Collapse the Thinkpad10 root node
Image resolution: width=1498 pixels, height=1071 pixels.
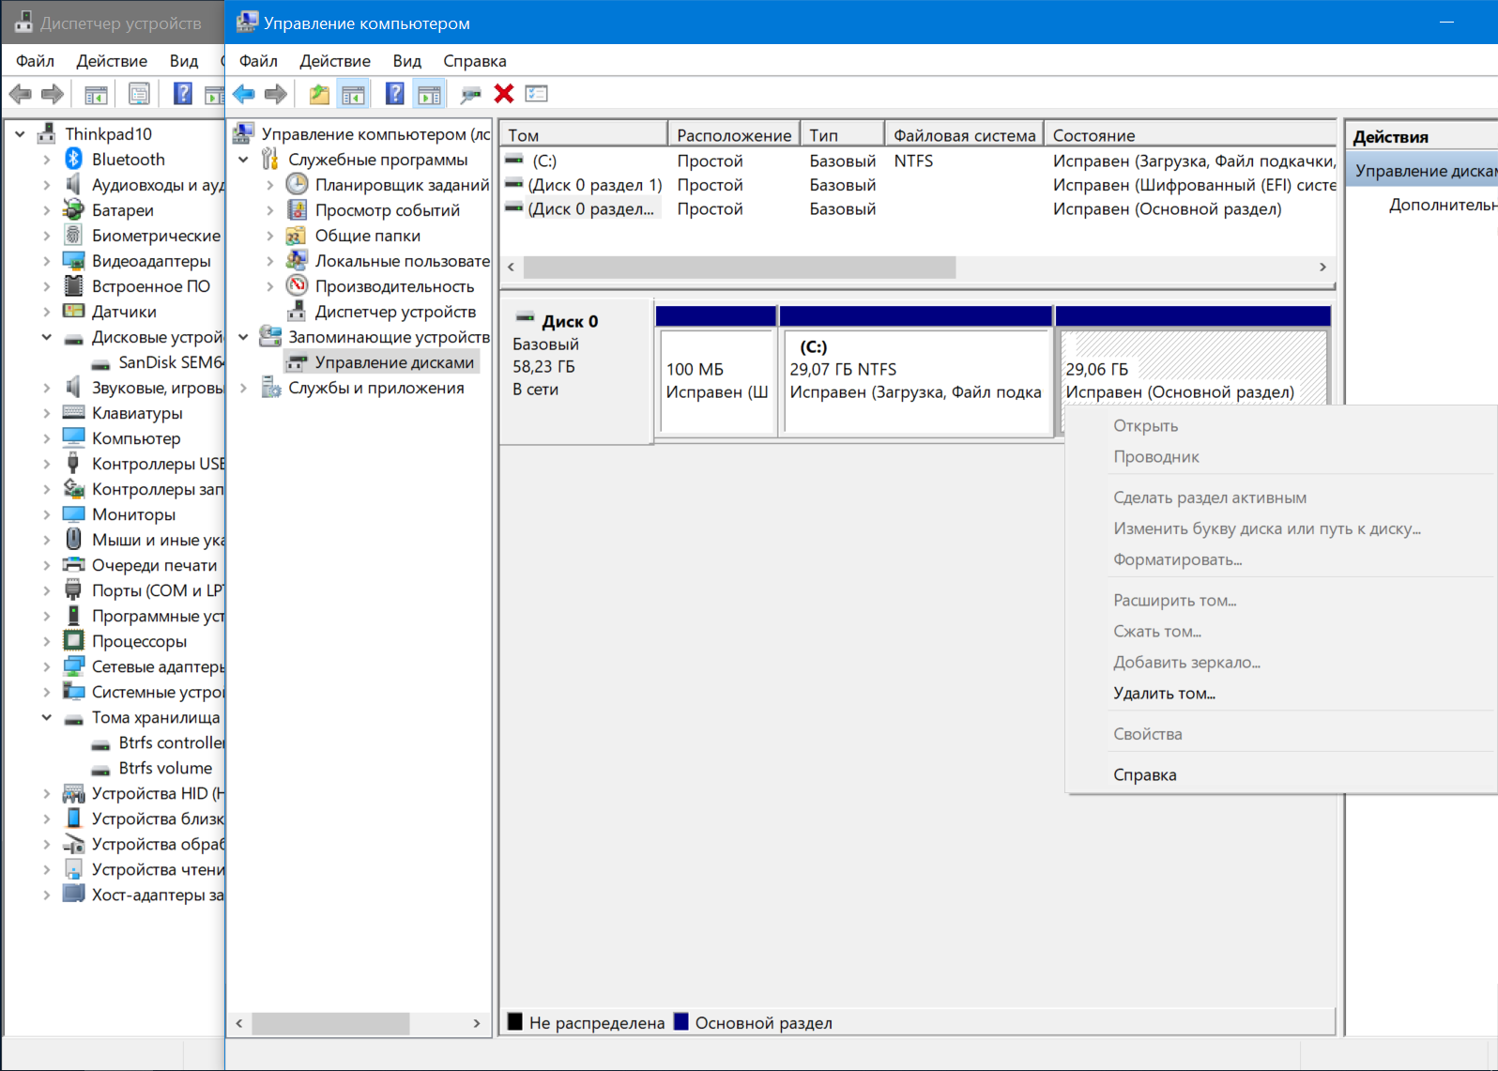20,134
